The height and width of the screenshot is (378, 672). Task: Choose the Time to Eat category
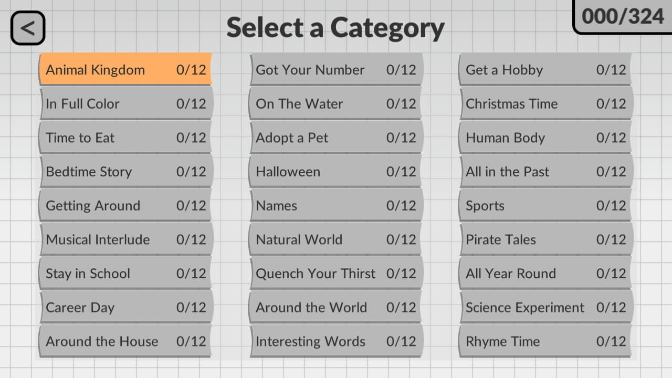(125, 138)
